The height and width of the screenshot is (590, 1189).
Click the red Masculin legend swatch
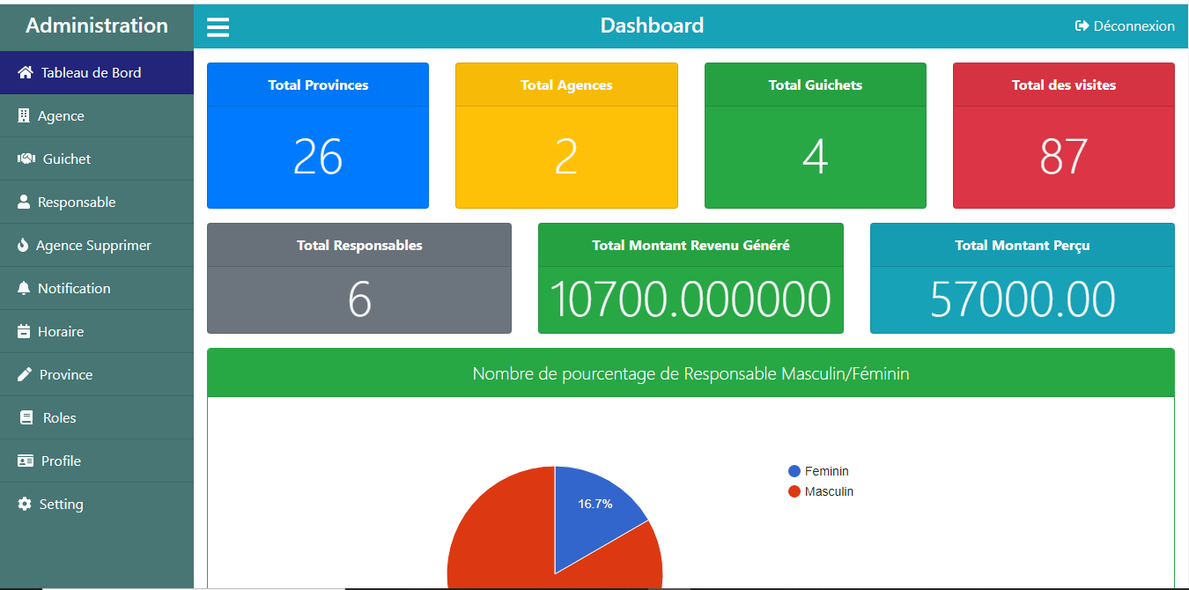pos(794,491)
